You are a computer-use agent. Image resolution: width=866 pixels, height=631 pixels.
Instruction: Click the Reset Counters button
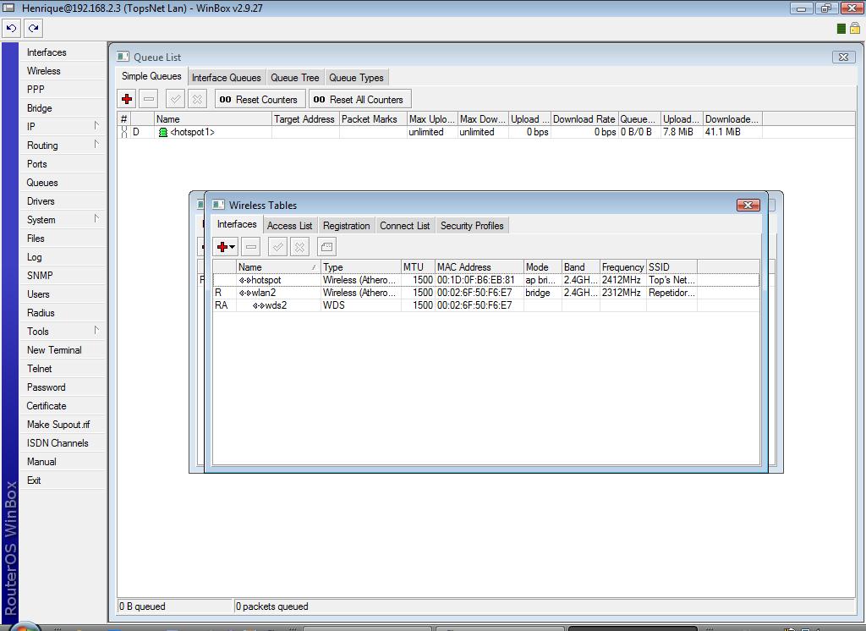(x=259, y=100)
